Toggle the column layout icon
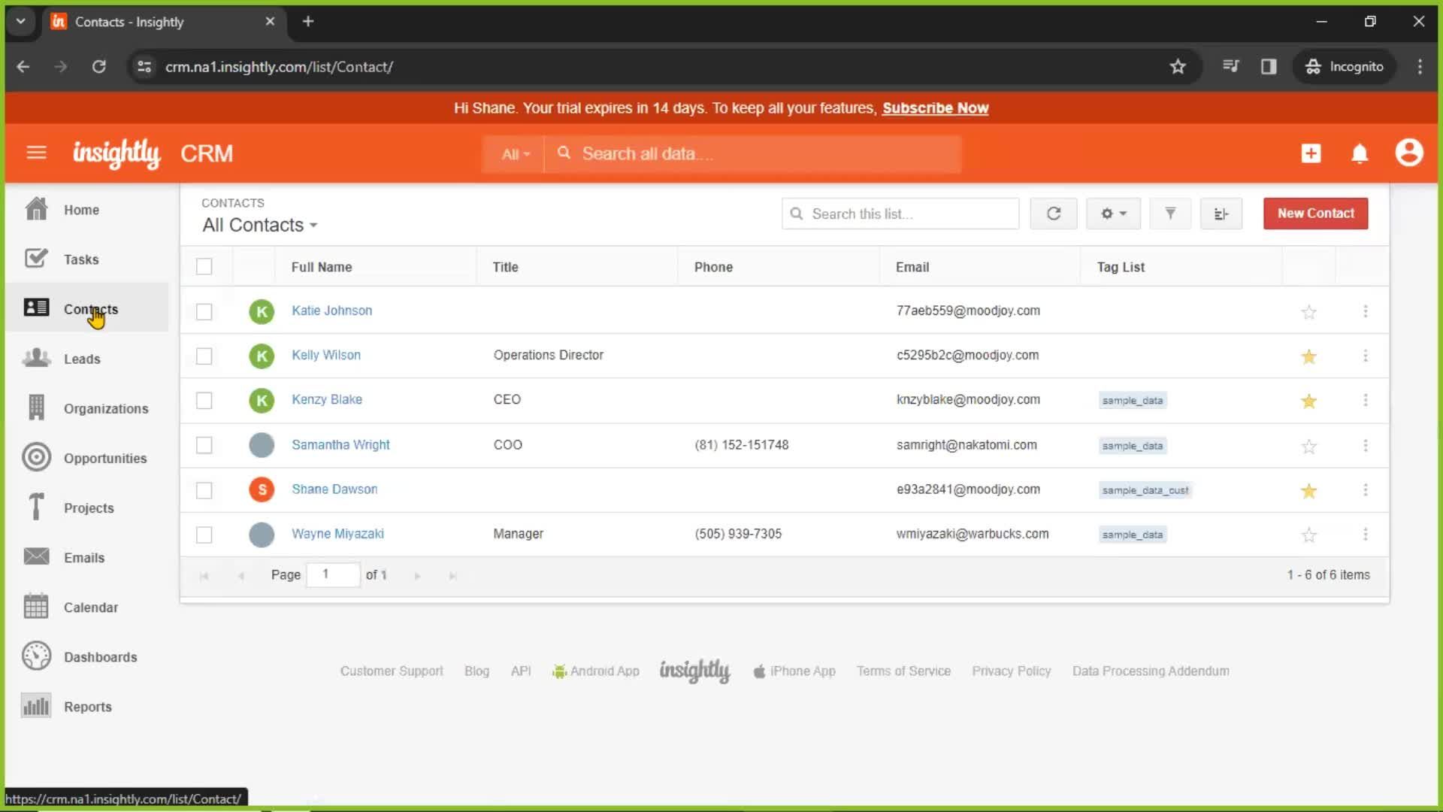Screen dimensions: 1443x812 click(1221, 214)
